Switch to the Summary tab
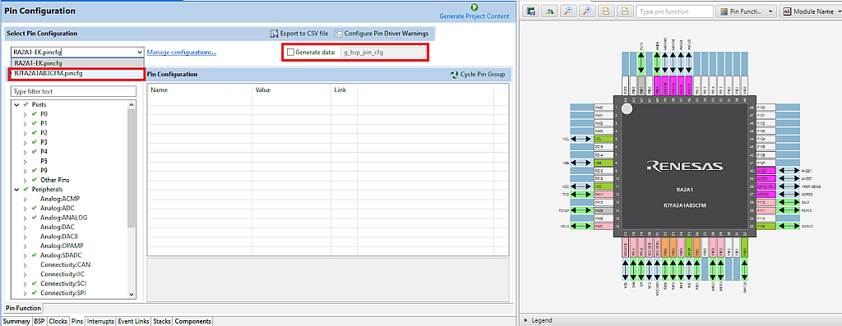The image size is (842, 326). point(16,321)
